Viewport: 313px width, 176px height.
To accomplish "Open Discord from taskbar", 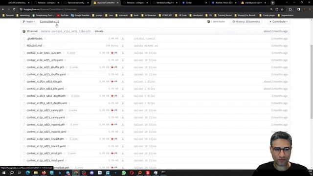I will [x=92, y=173].
